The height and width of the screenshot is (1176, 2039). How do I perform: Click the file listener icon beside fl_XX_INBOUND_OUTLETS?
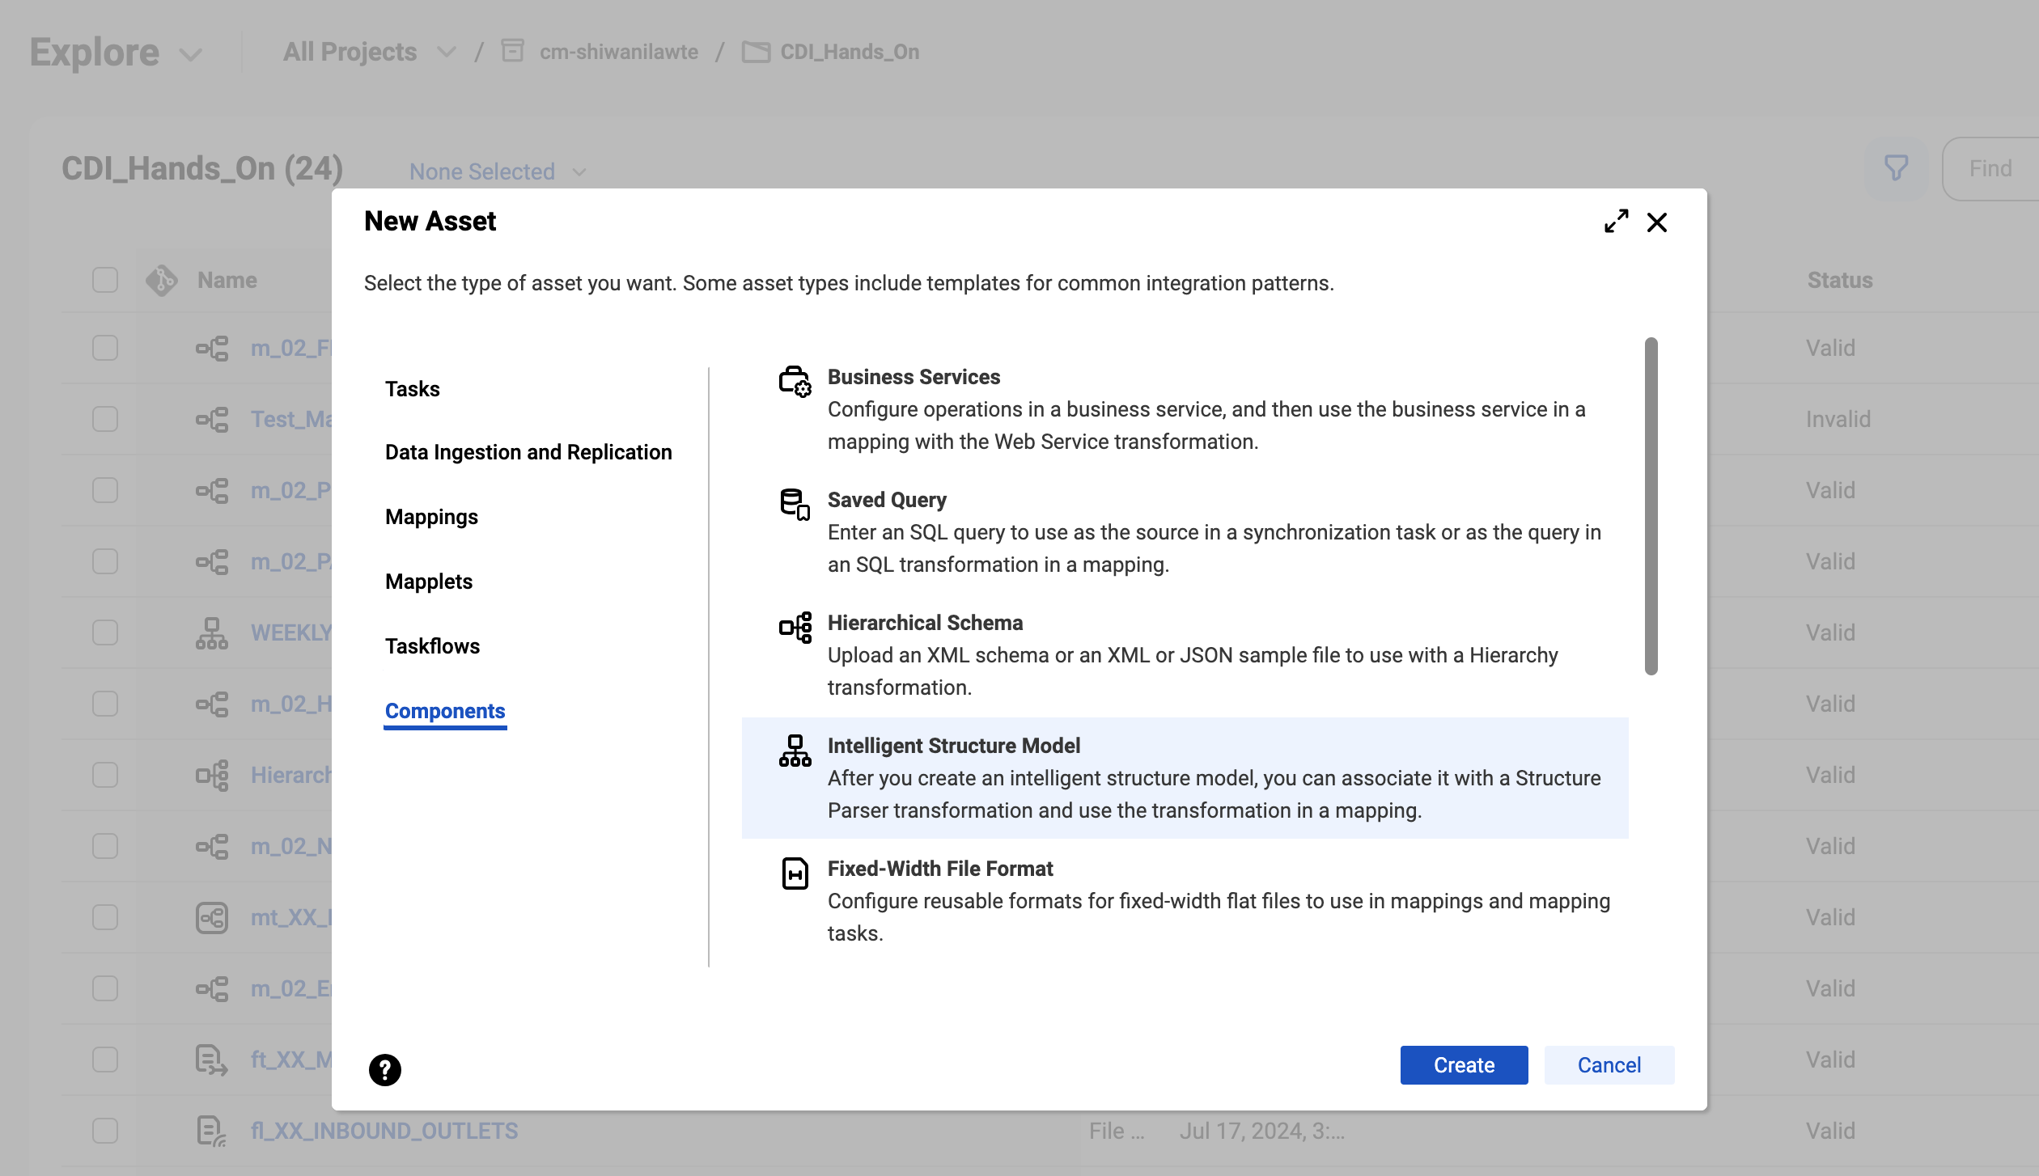(x=211, y=1131)
